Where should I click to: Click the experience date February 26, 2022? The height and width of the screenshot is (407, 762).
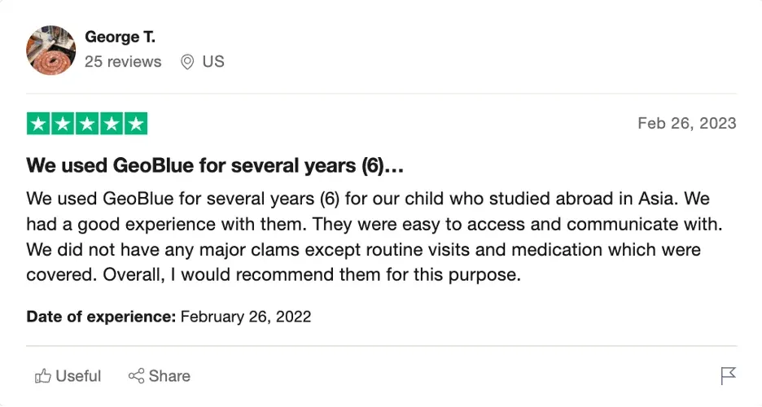pyautogui.click(x=246, y=317)
